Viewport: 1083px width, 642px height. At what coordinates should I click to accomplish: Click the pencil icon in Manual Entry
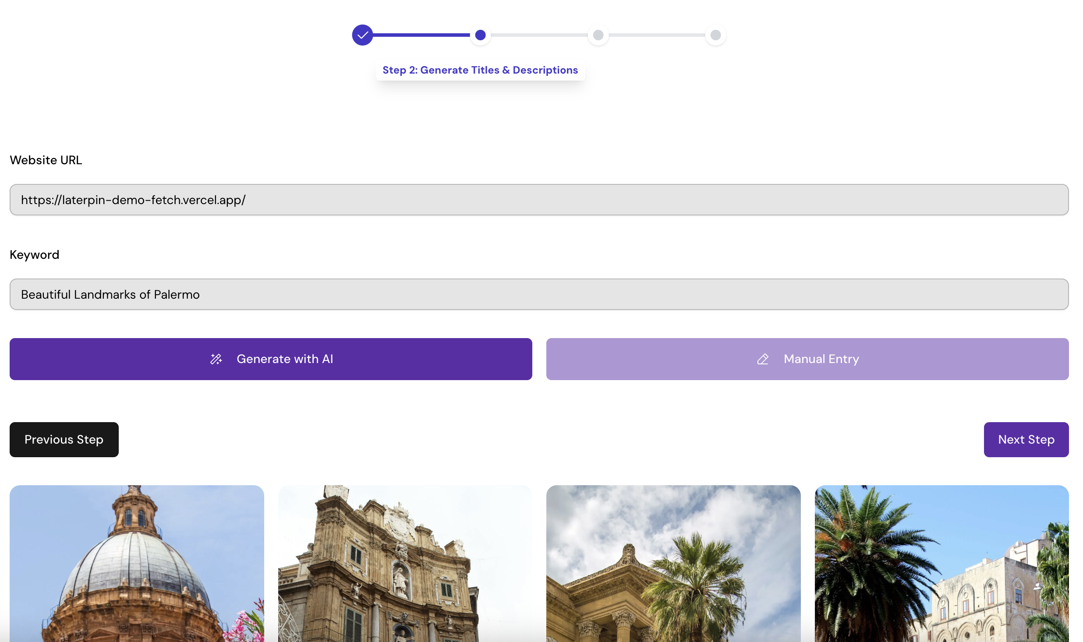click(x=763, y=359)
